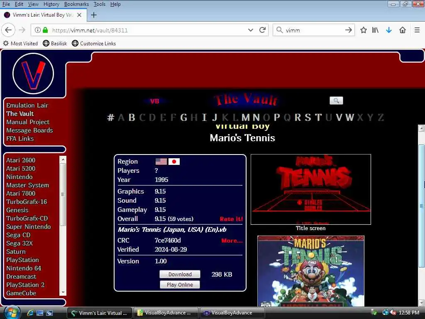425x319 pixels.
Task: Click the VB system badge
Action: 154,101
